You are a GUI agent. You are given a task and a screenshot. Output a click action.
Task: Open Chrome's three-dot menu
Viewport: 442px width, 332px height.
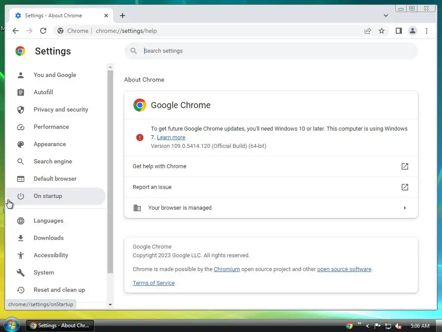[426, 31]
